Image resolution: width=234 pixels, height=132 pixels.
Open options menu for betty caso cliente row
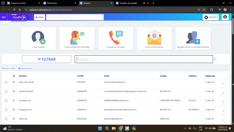223,84
